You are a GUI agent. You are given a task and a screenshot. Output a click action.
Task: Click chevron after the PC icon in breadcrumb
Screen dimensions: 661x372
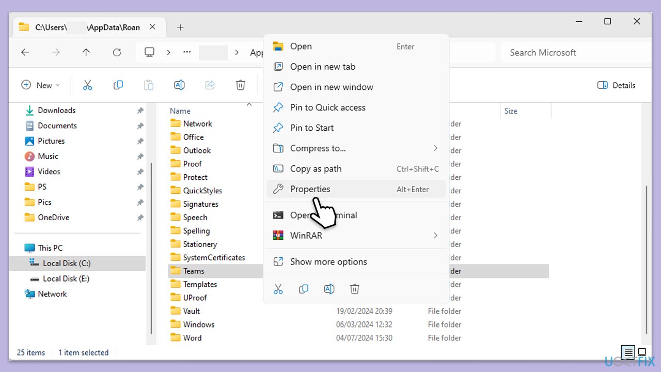(x=168, y=52)
